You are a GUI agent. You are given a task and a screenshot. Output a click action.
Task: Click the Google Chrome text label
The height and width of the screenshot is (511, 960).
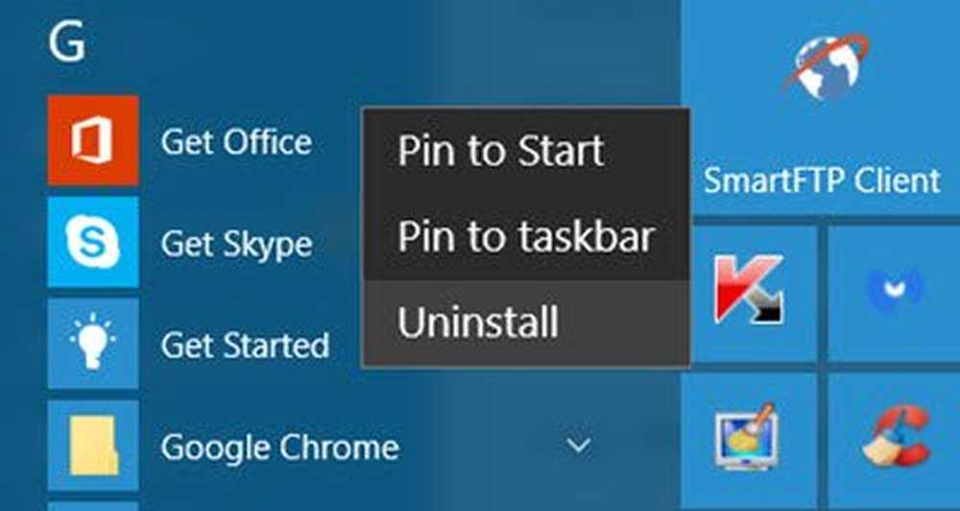(x=279, y=448)
